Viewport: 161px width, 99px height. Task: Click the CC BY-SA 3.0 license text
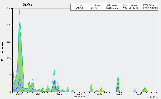point(153,97)
